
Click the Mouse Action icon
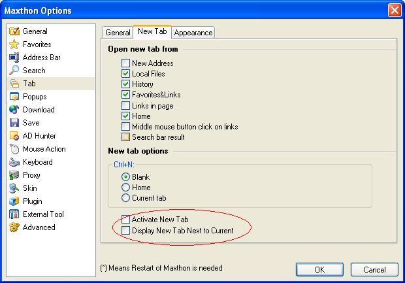coord(14,149)
